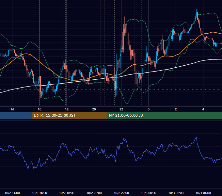Click the 10/2 14:00 timestamp label
Screen dimensions: 222x196
pos(12,193)
